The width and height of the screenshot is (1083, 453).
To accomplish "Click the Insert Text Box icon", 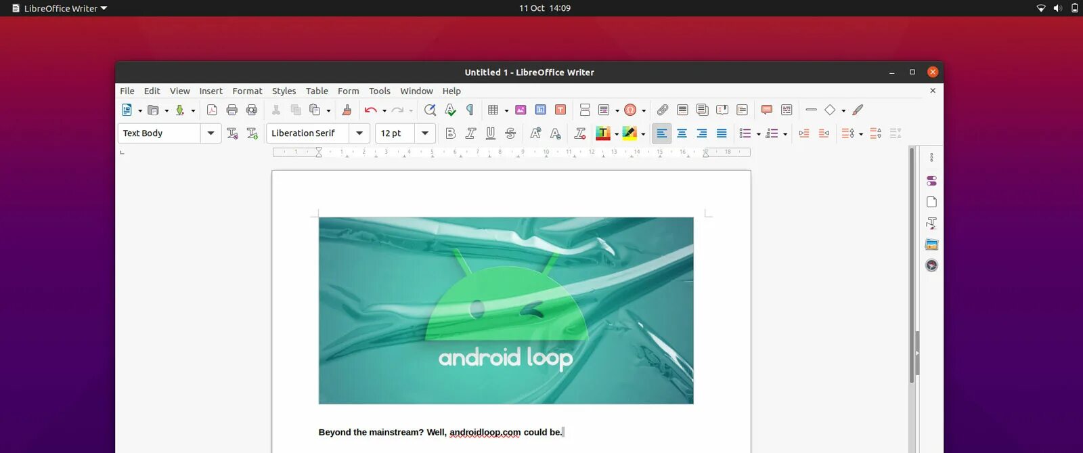I will 560,110.
